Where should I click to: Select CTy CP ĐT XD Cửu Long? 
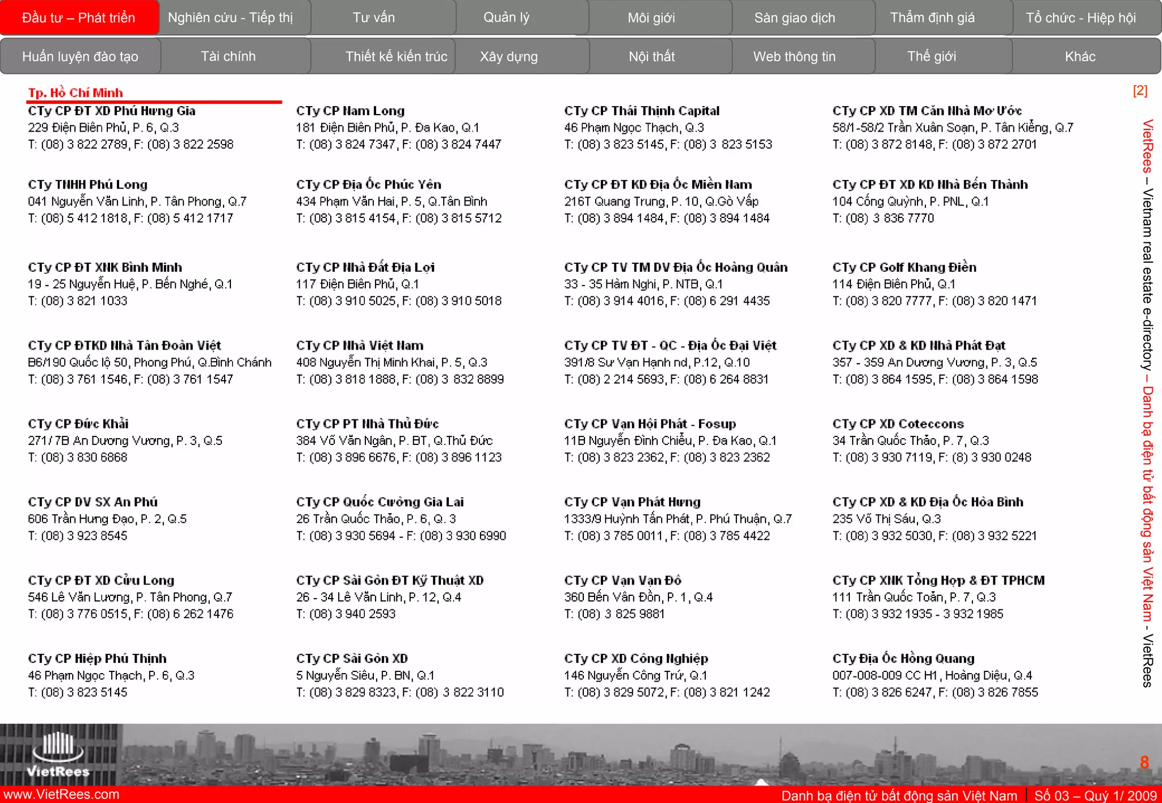101,581
